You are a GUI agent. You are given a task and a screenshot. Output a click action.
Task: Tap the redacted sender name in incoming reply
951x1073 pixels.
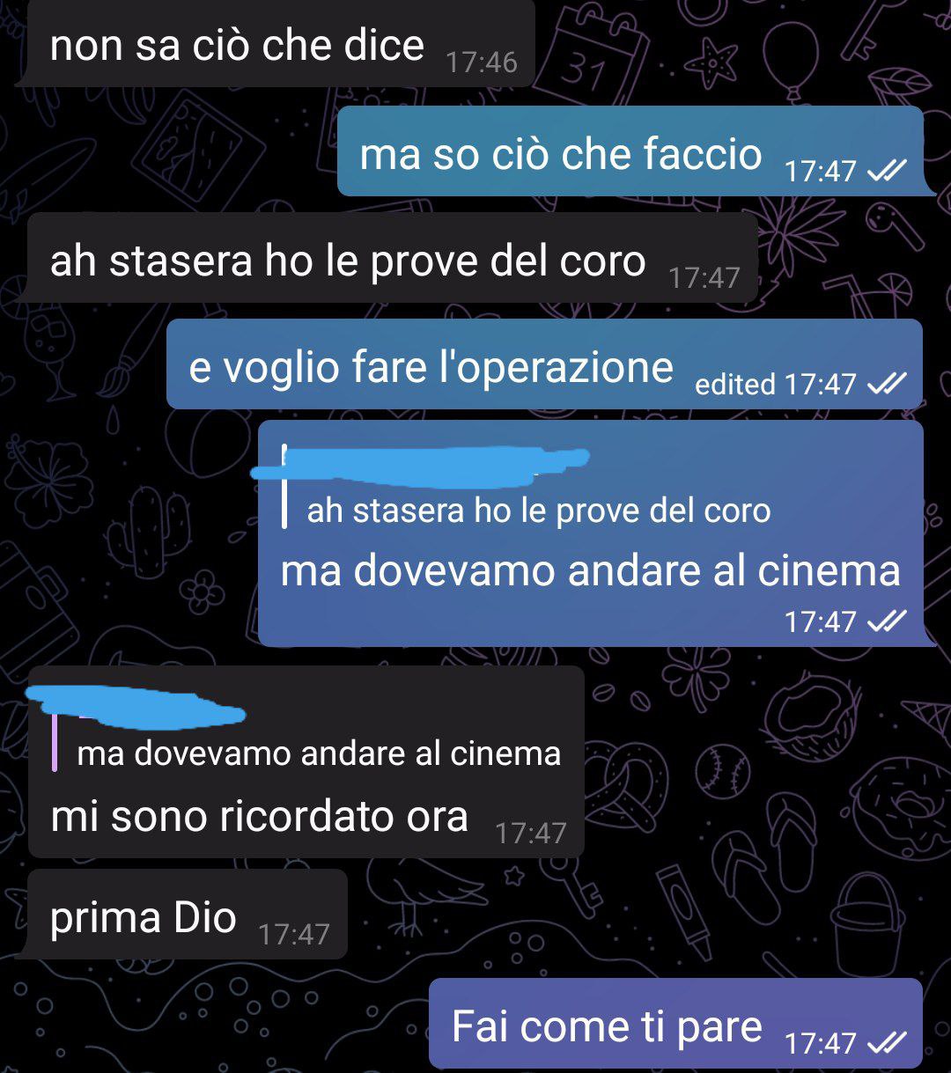pyautogui.click(x=136, y=706)
